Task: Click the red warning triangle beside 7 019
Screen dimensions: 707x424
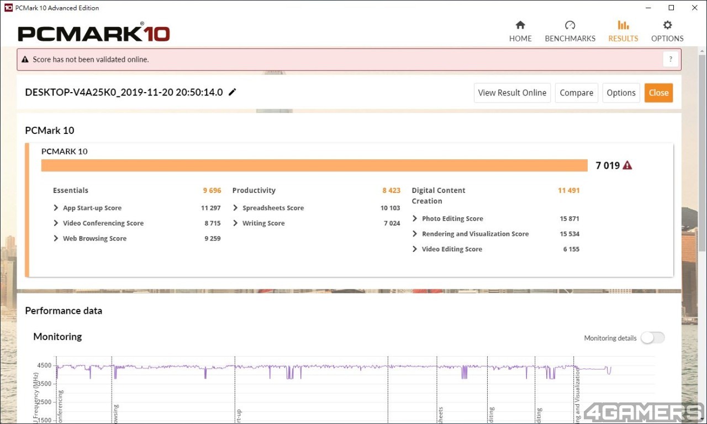Action: pos(627,165)
